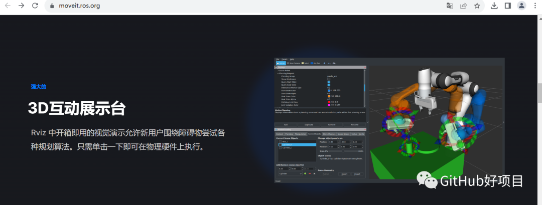The image size is (542, 205).
Task: Click the Joint Violation Color magenta swatch
Action: [x=329, y=105]
